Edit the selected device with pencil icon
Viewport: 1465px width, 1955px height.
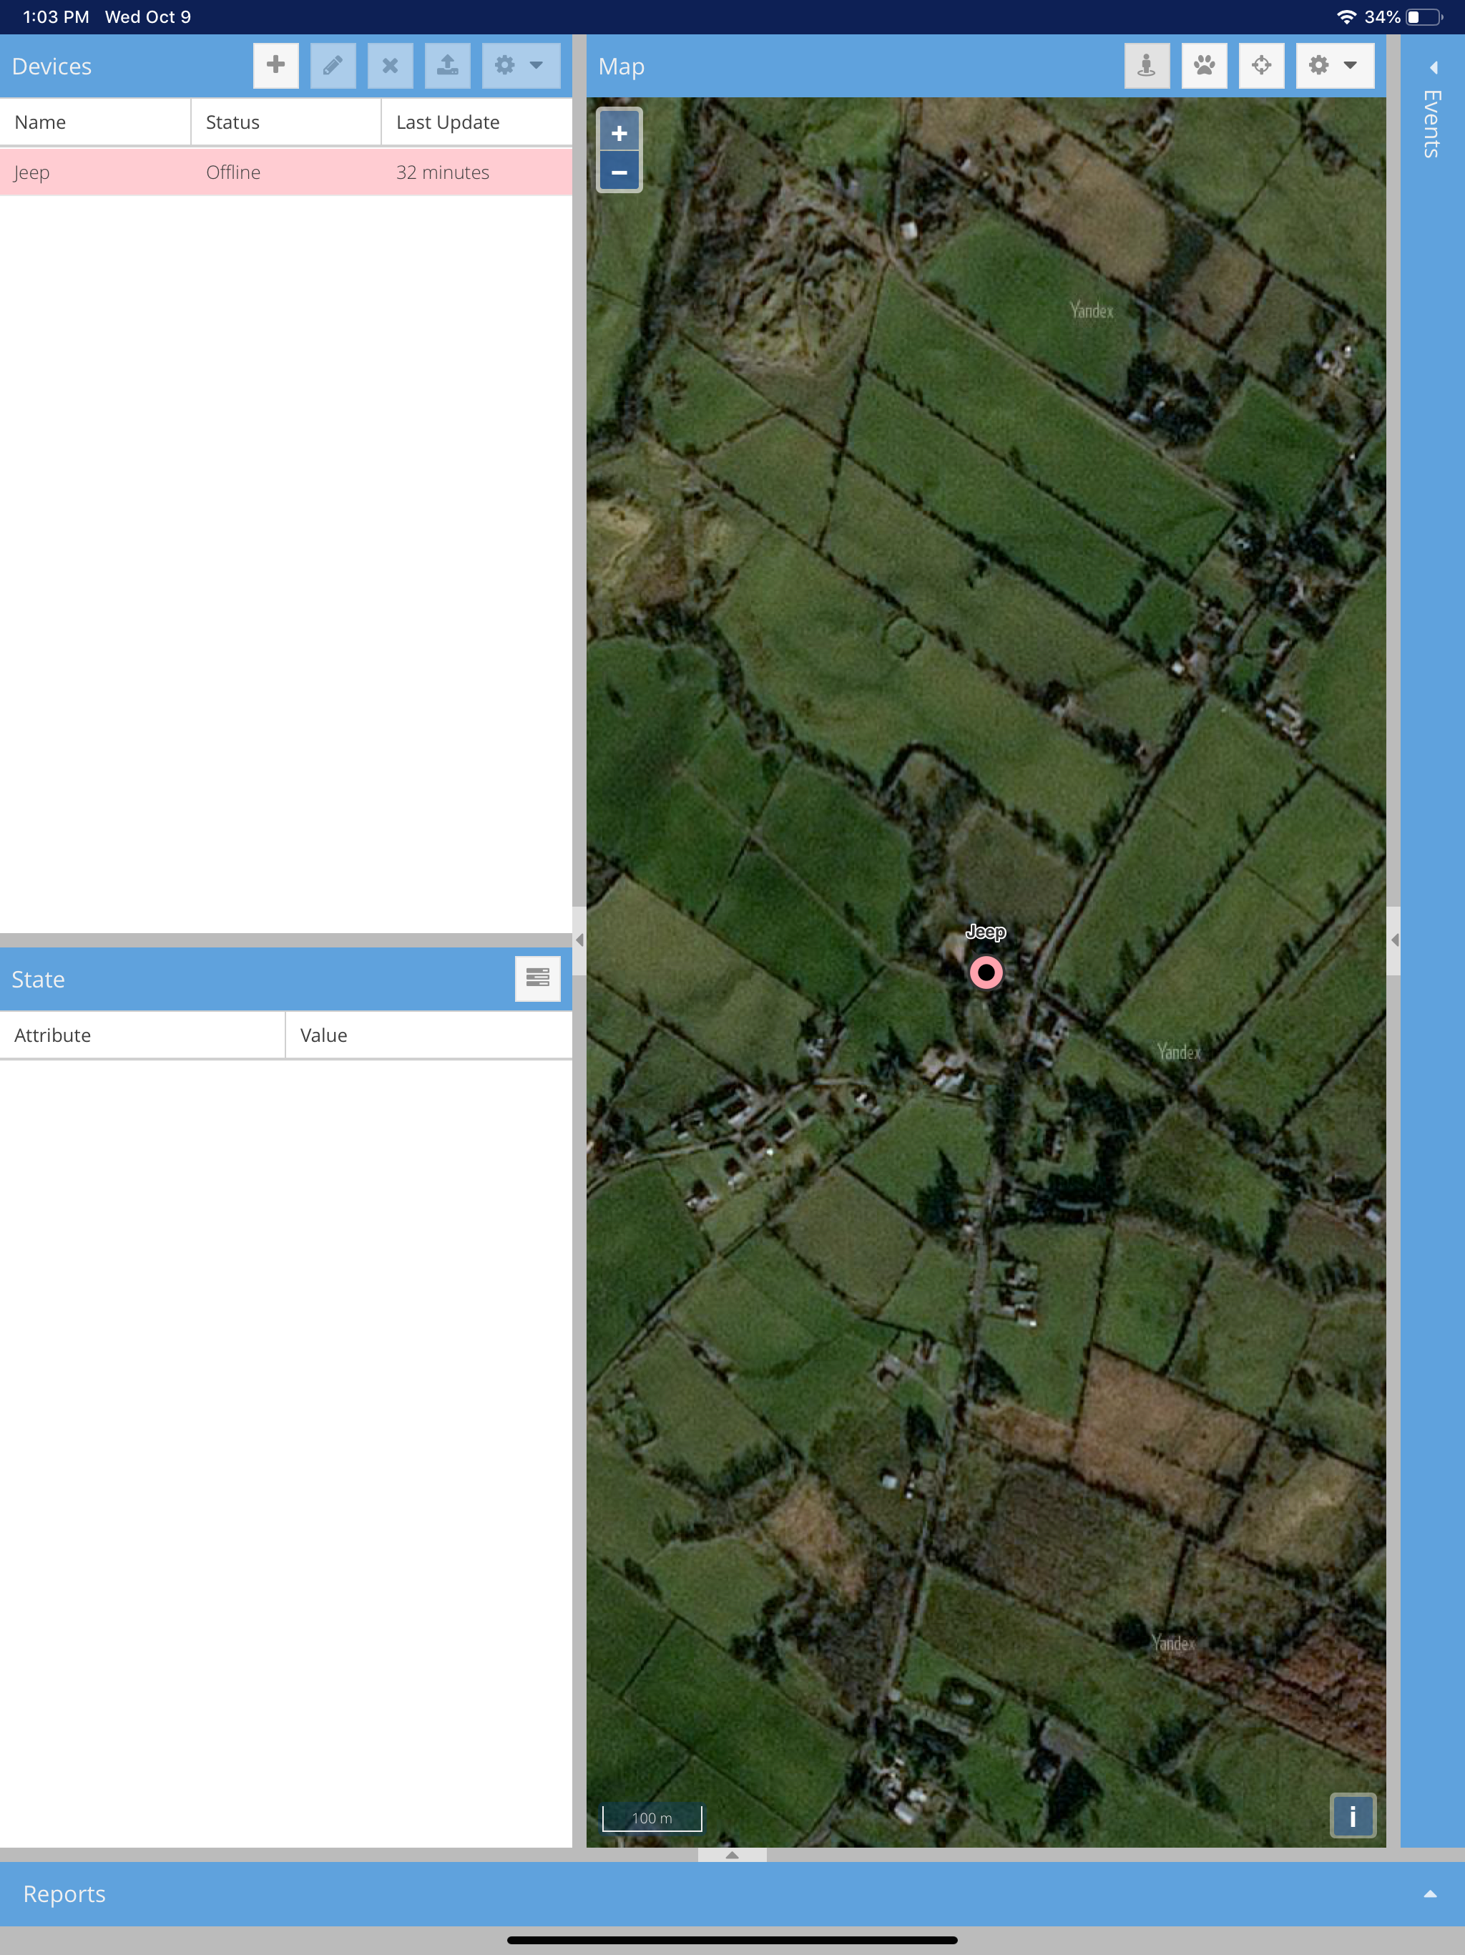tap(333, 65)
